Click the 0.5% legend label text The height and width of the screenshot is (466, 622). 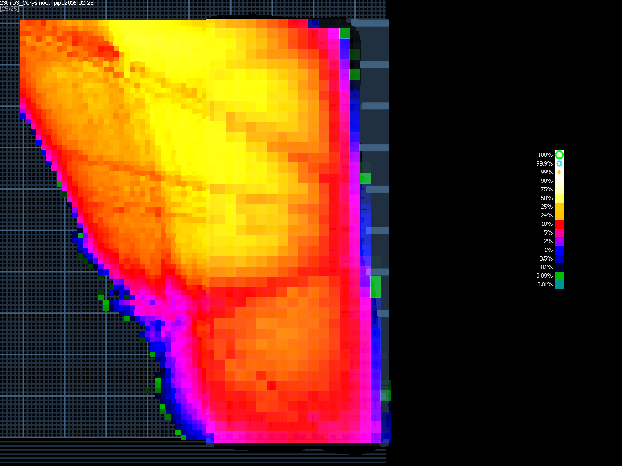[545, 258]
